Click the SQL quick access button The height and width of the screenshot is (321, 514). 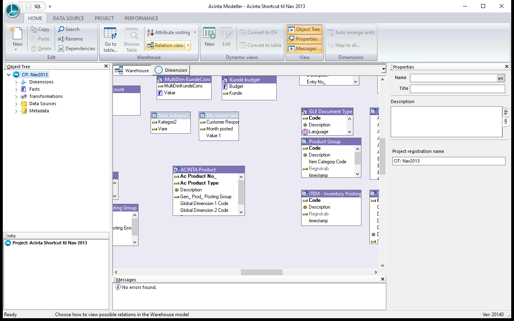click(38, 7)
